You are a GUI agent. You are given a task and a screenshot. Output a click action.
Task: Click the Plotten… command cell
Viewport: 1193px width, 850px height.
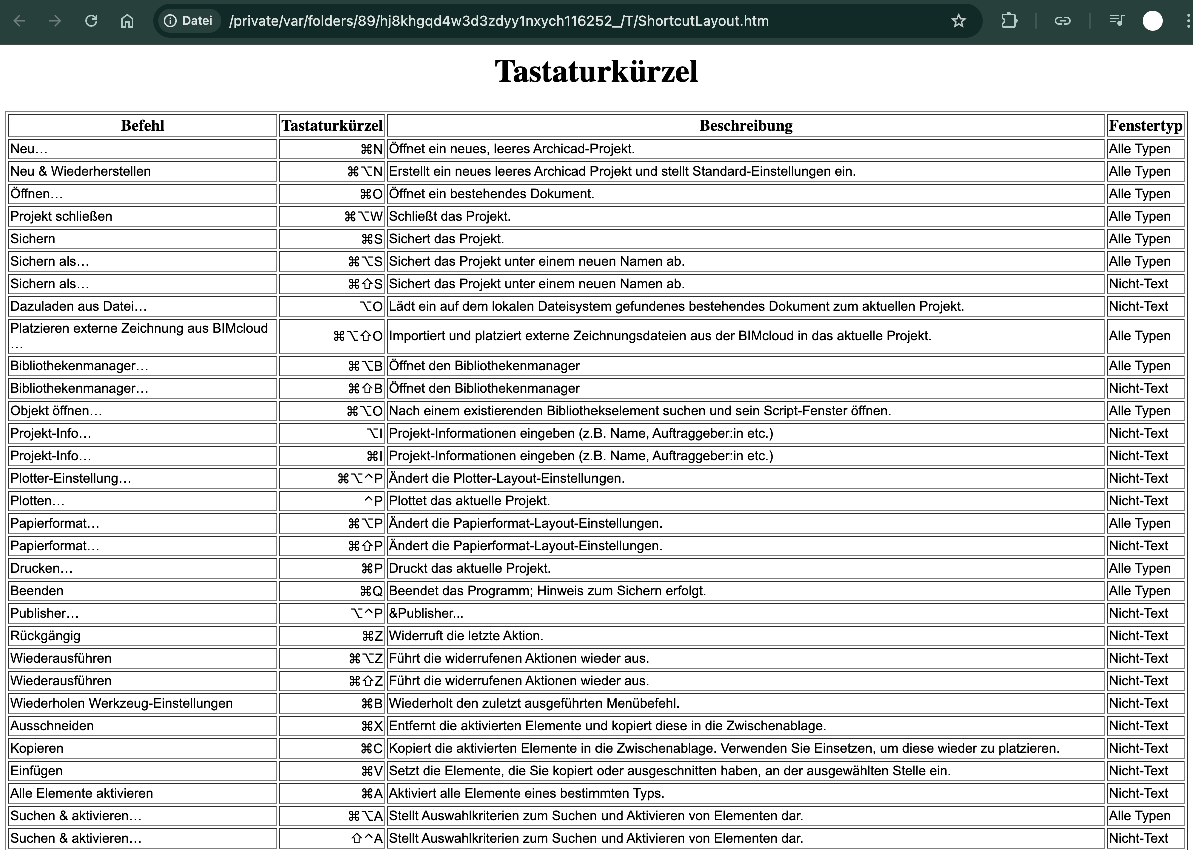(x=143, y=501)
